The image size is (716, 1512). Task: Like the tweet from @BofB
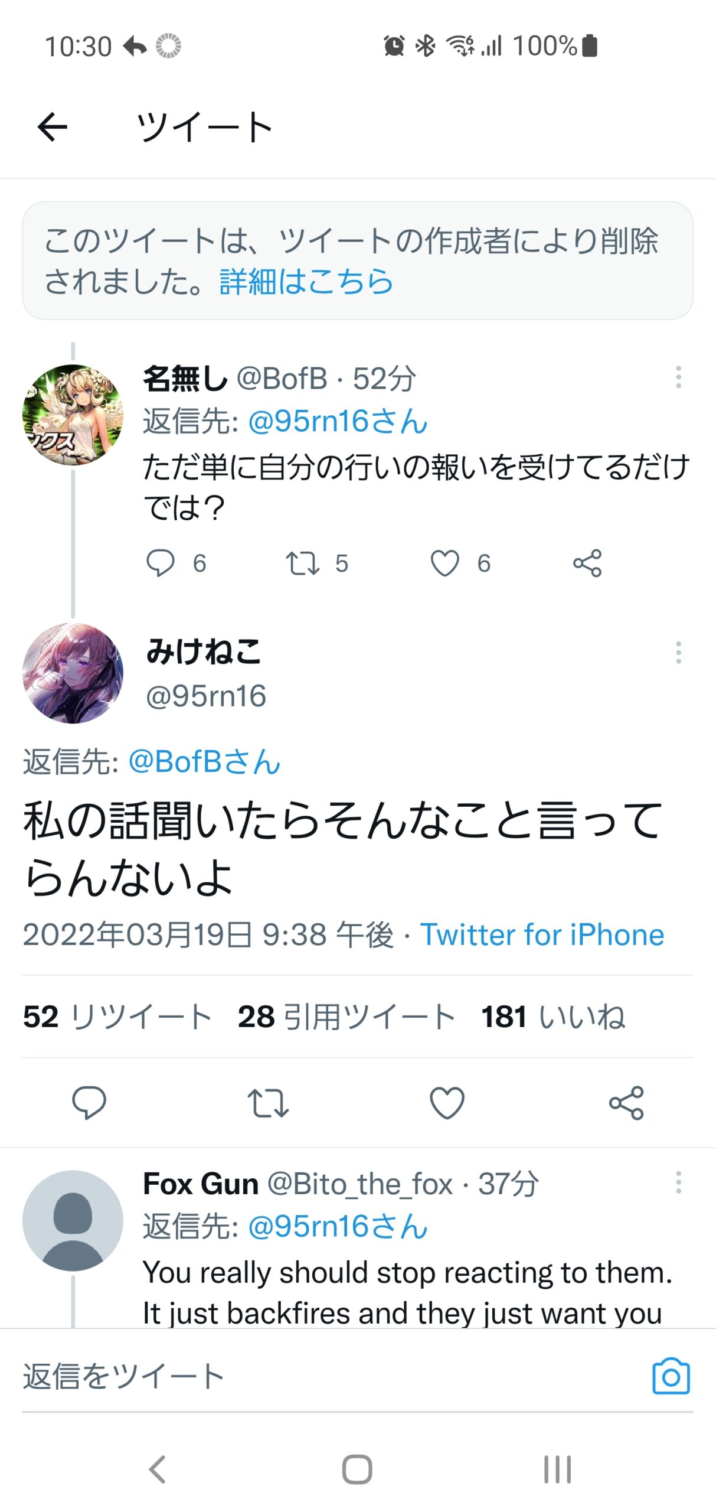click(444, 562)
